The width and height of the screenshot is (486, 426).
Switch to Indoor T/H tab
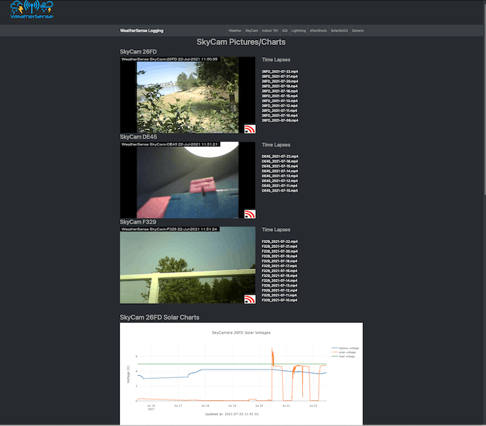point(270,31)
